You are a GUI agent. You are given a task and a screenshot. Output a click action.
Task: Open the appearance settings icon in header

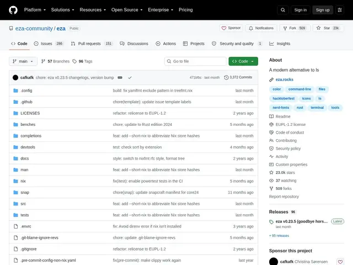[x=340, y=10]
